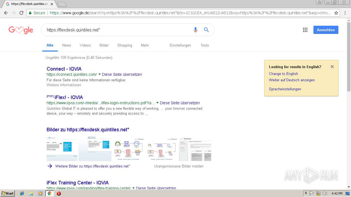This screenshot has height=197, width=351.
Task: Open the red Opera-style taskbar icon
Action: coord(59,193)
